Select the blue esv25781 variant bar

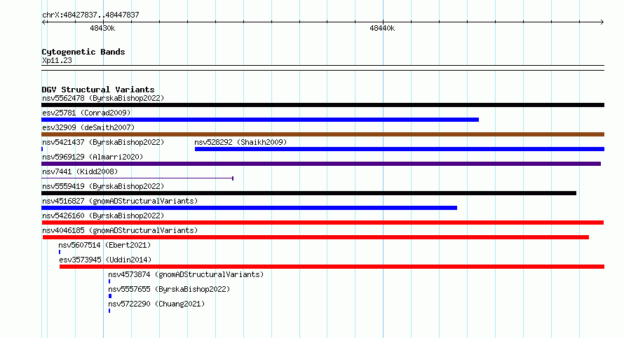point(260,120)
